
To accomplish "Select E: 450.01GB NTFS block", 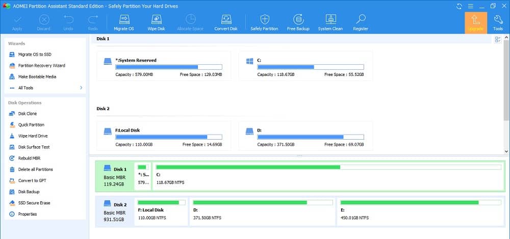I will 420,211.
